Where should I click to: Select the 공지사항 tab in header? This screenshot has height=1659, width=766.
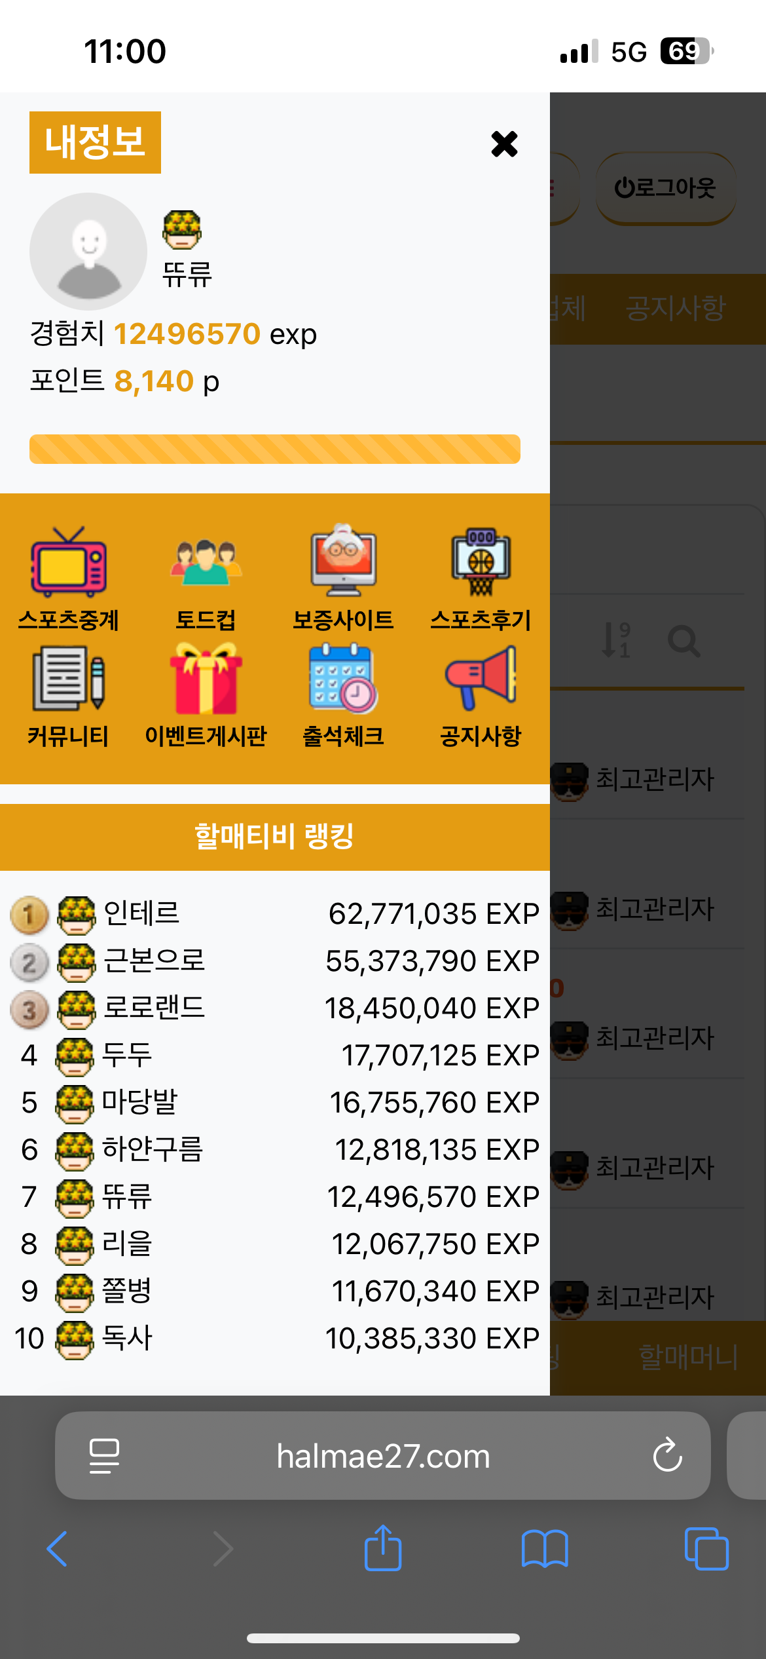[676, 308]
